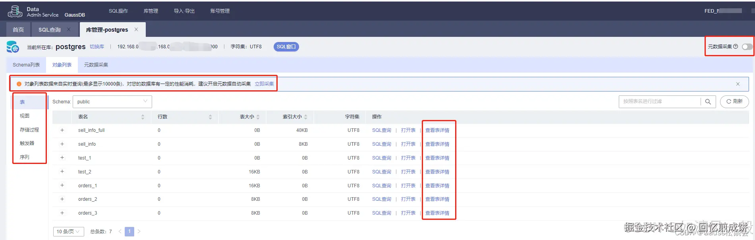Click the Data Admin Service logo icon
This screenshot has height=240, width=755.
pyautogui.click(x=15, y=11)
